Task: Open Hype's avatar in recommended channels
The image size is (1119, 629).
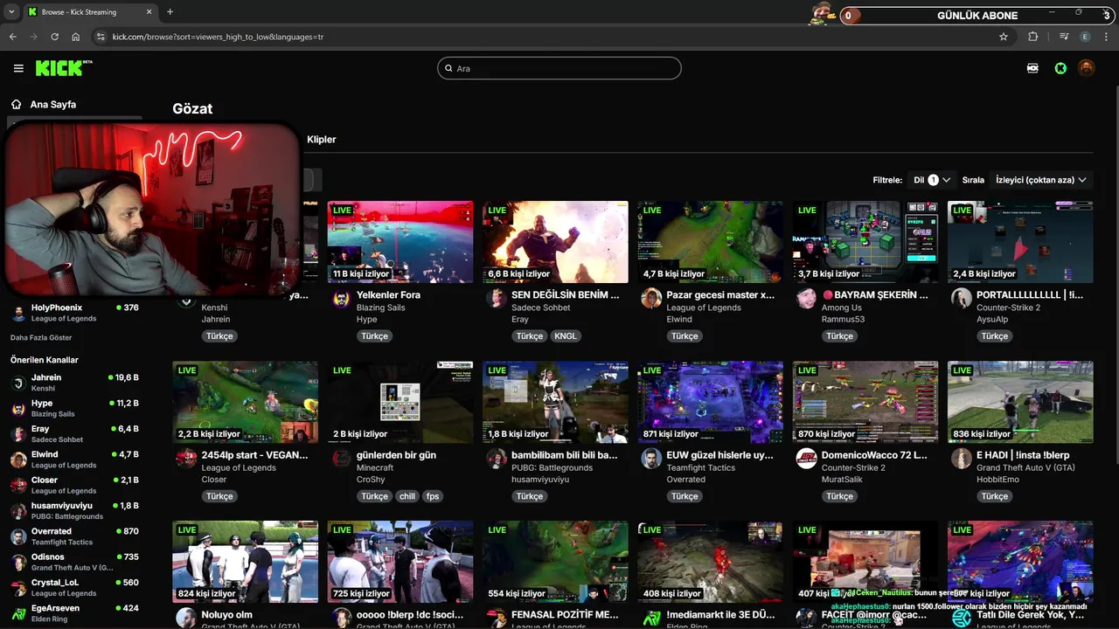Action: click(x=18, y=409)
